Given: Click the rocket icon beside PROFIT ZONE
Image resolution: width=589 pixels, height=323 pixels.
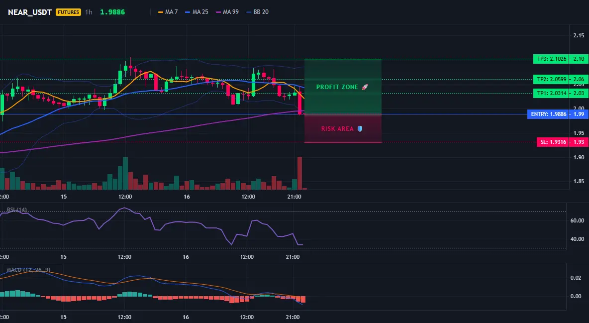Looking at the screenshot, I should click(365, 87).
